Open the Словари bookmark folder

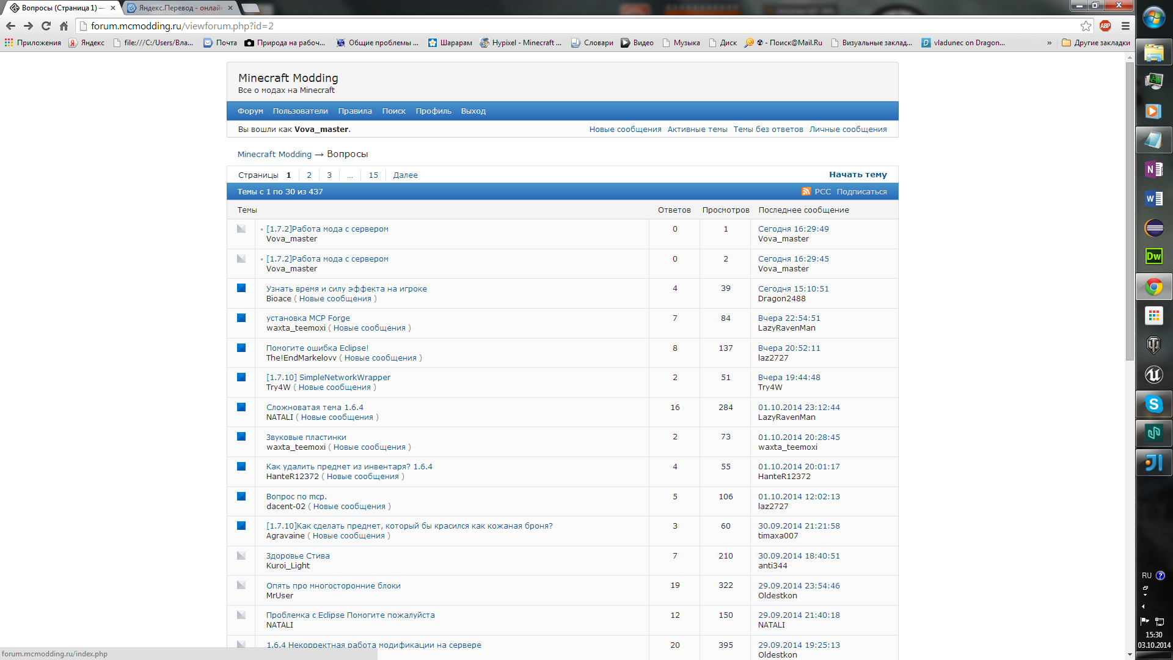coord(592,43)
